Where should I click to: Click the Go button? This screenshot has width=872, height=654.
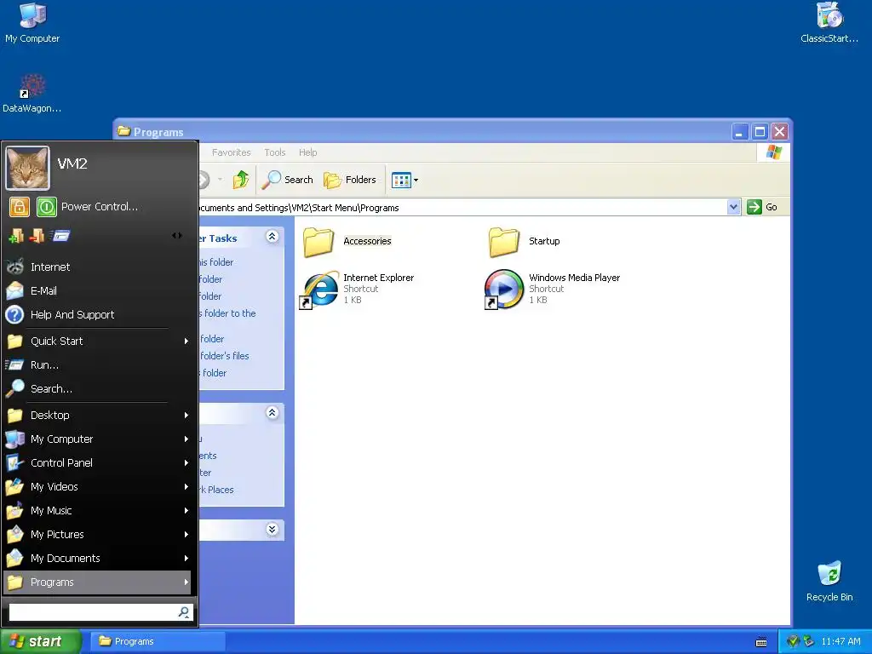coord(762,208)
